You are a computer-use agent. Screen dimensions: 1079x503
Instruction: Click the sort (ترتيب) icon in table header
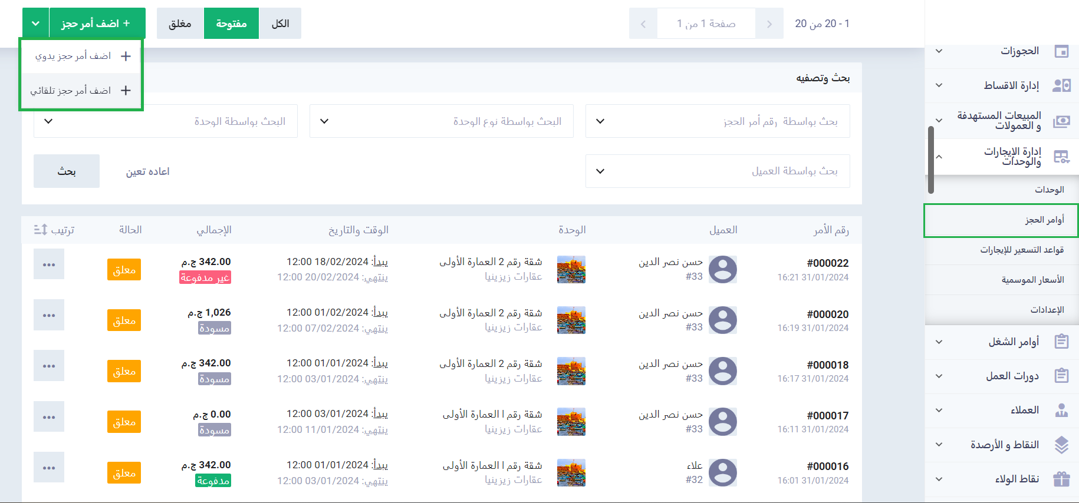point(41,230)
